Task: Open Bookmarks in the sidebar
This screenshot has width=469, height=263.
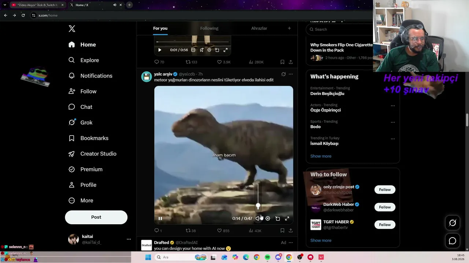Action: click(88, 138)
